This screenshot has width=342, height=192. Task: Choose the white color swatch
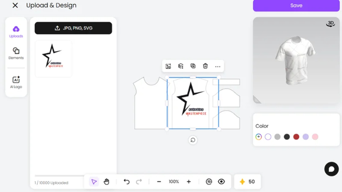(268, 137)
